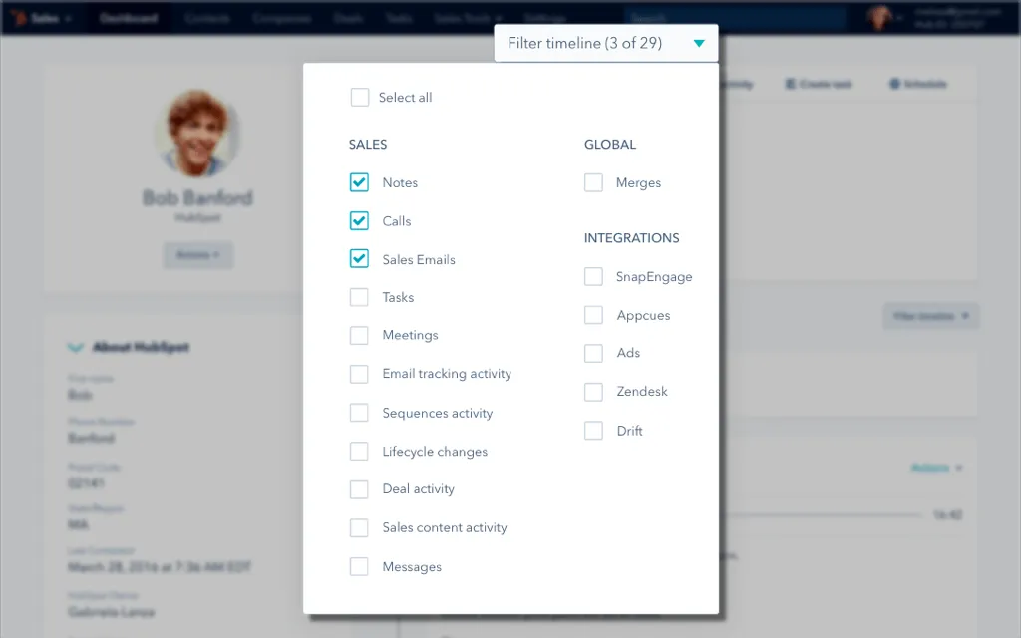Tick the Select all checkbox
The height and width of the screenshot is (638, 1021).
[359, 97]
